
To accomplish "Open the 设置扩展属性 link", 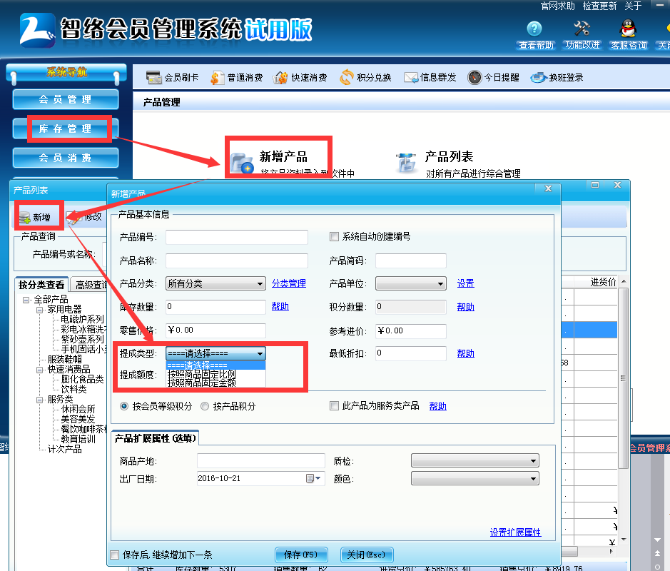I will click(x=516, y=533).
